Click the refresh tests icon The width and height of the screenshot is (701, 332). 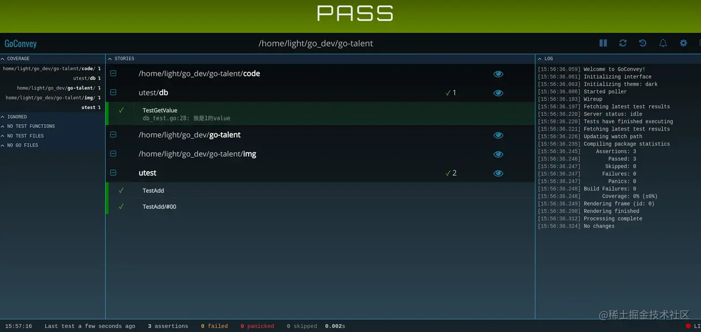pos(623,43)
